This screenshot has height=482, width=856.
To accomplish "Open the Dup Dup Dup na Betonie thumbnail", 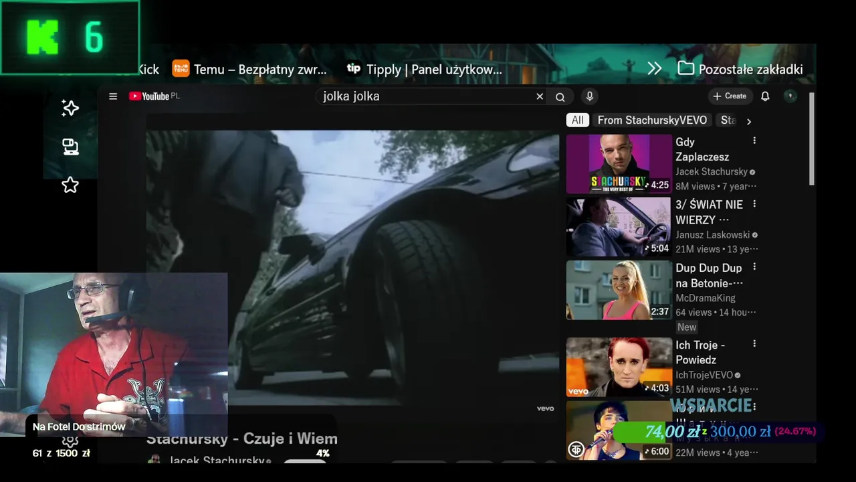I will click(619, 290).
